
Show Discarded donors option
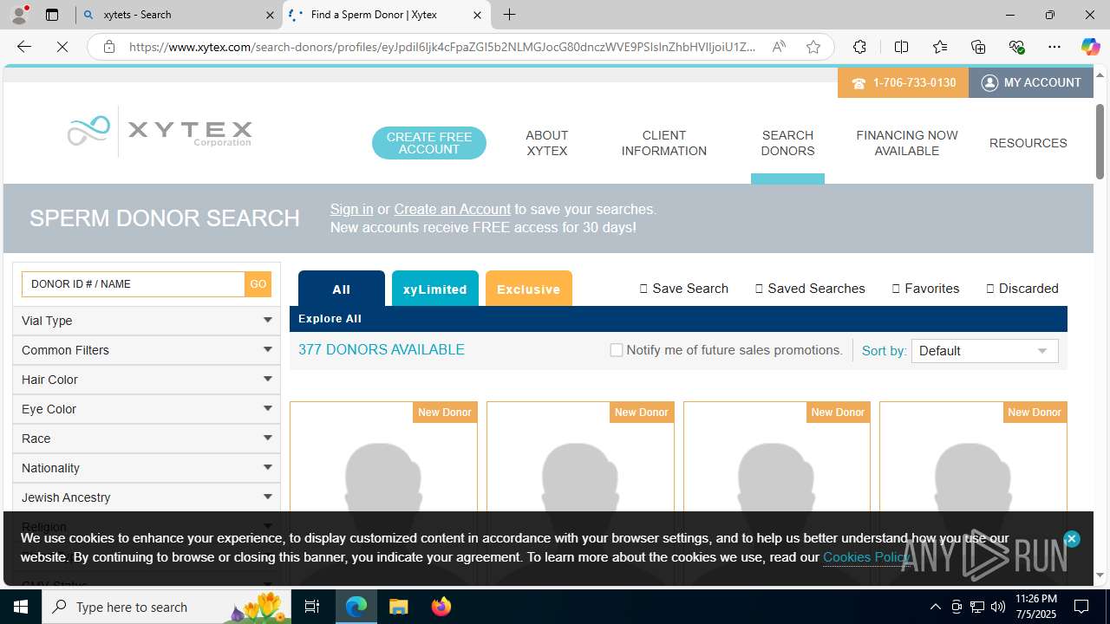(x=1022, y=289)
